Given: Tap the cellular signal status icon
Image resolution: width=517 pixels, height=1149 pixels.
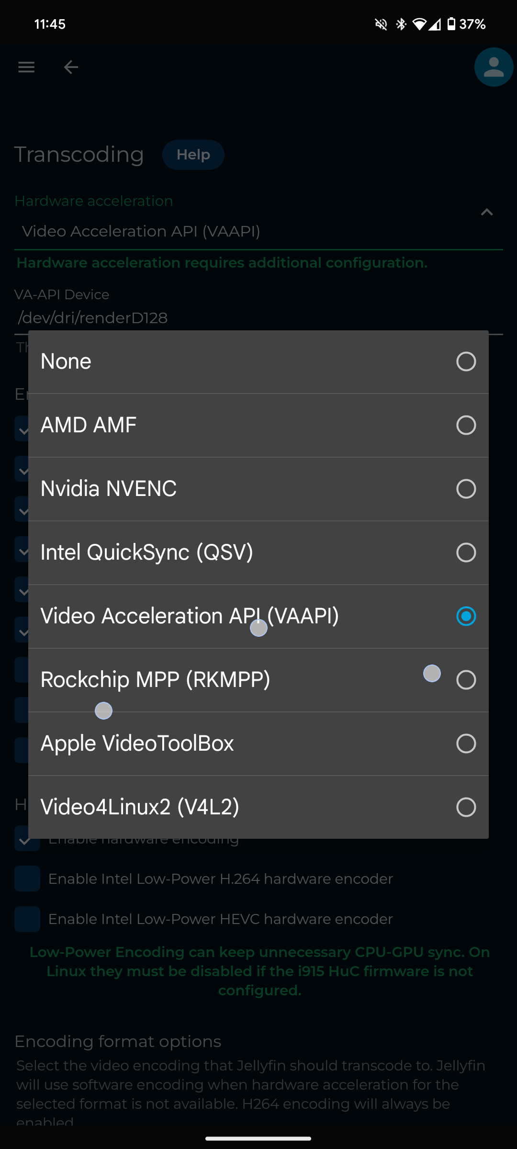Looking at the screenshot, I should [435, 24].
